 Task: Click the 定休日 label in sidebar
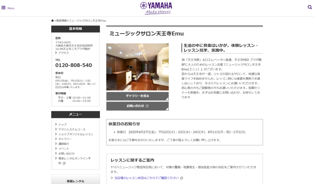(59, 73)
